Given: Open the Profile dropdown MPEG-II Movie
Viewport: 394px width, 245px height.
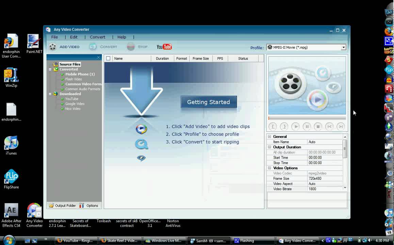Looking at the screenshot, I should click(x=306, y=47).
